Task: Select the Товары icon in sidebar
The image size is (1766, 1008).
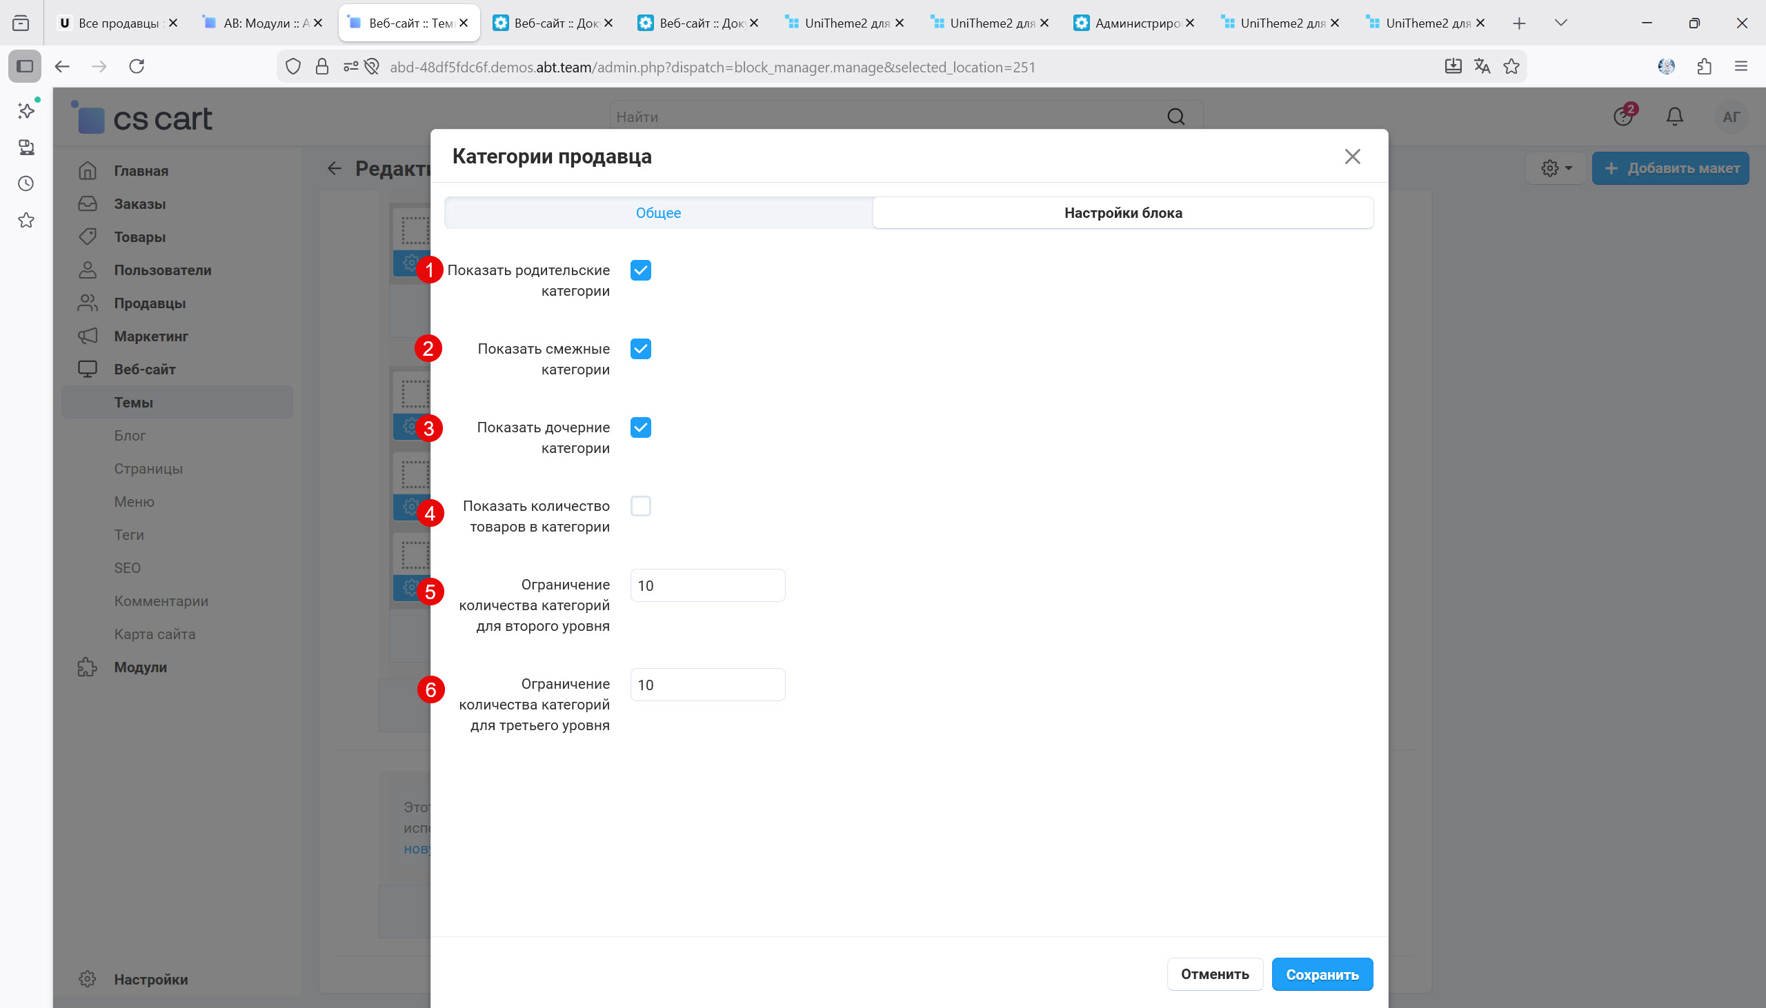Action: pyautogui.click(x=87, y=236)
